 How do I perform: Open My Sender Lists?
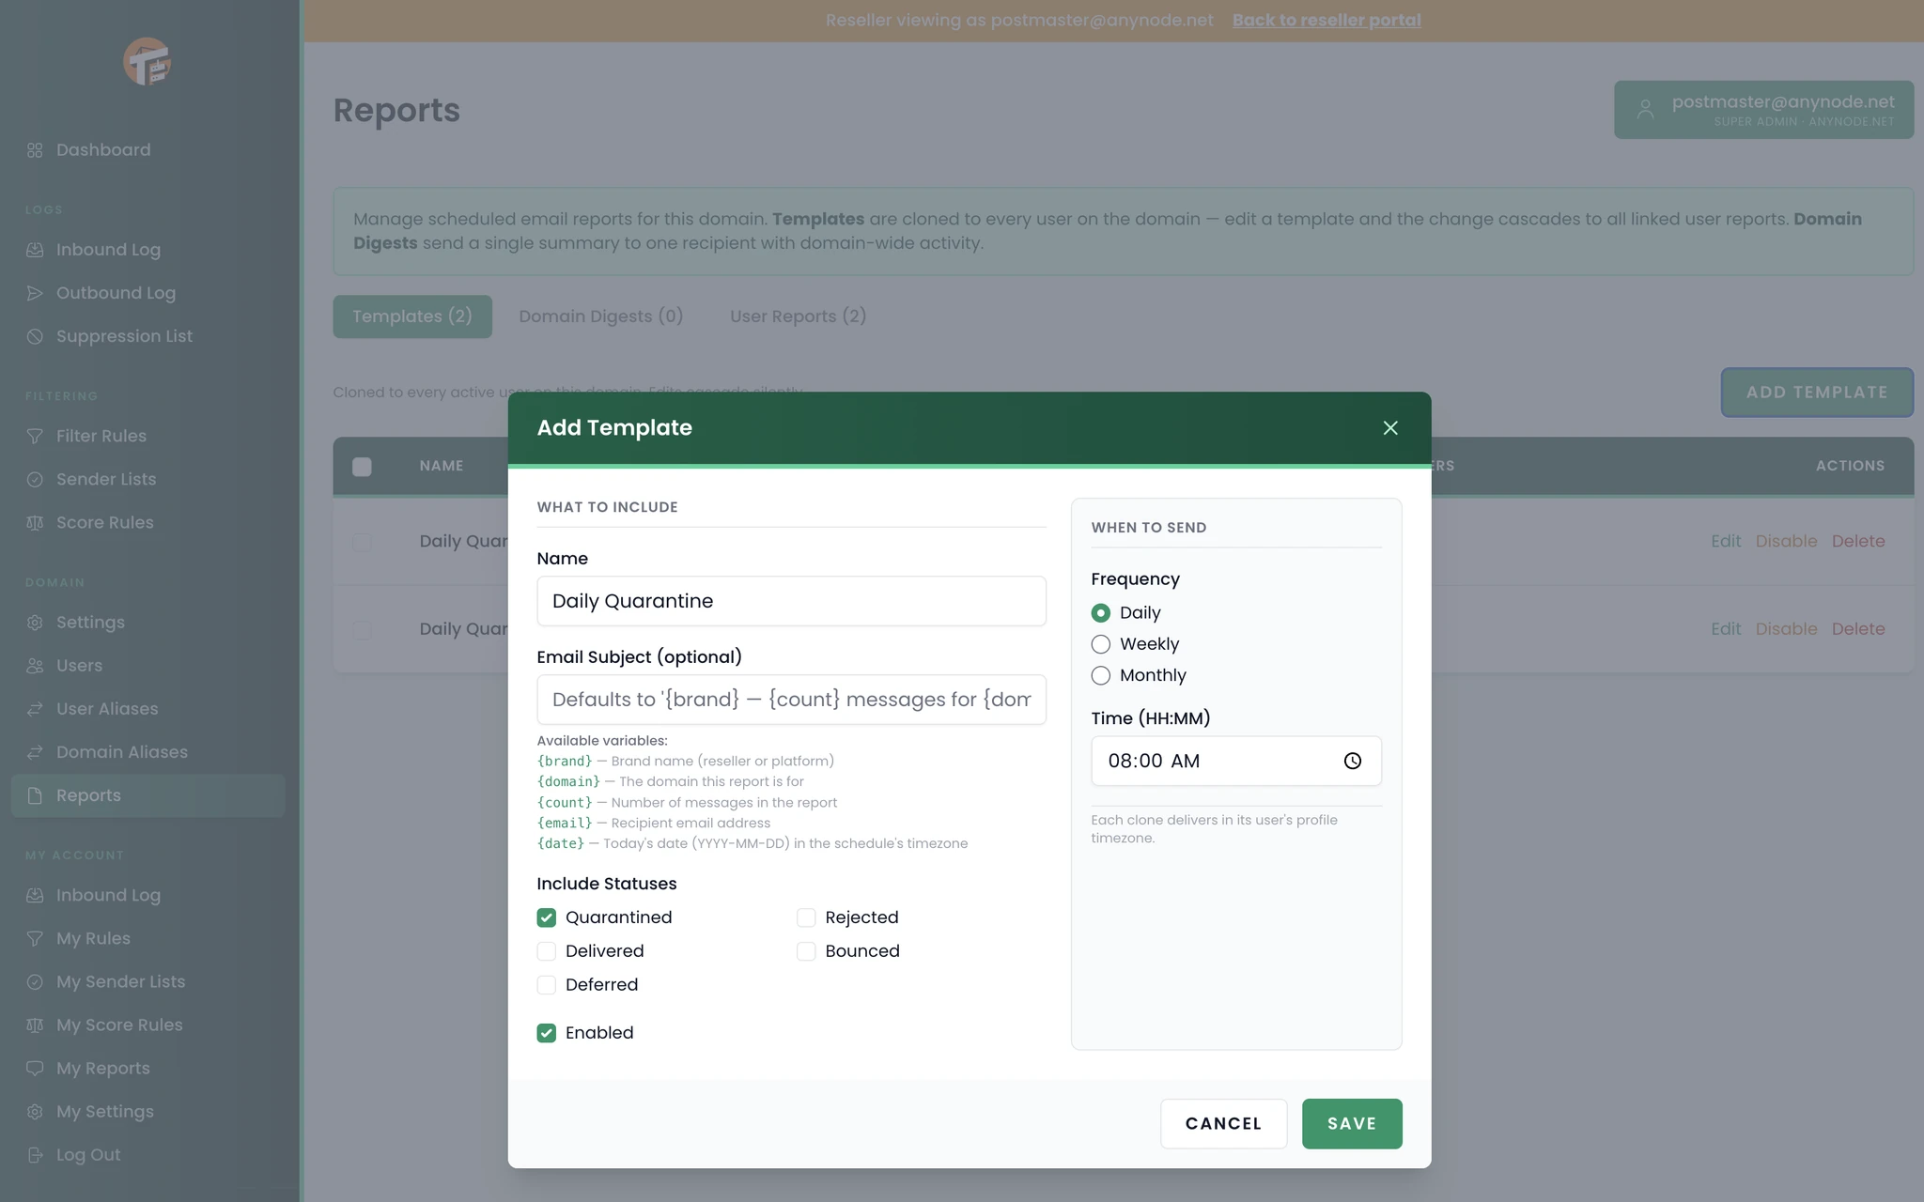pos(120,981)
